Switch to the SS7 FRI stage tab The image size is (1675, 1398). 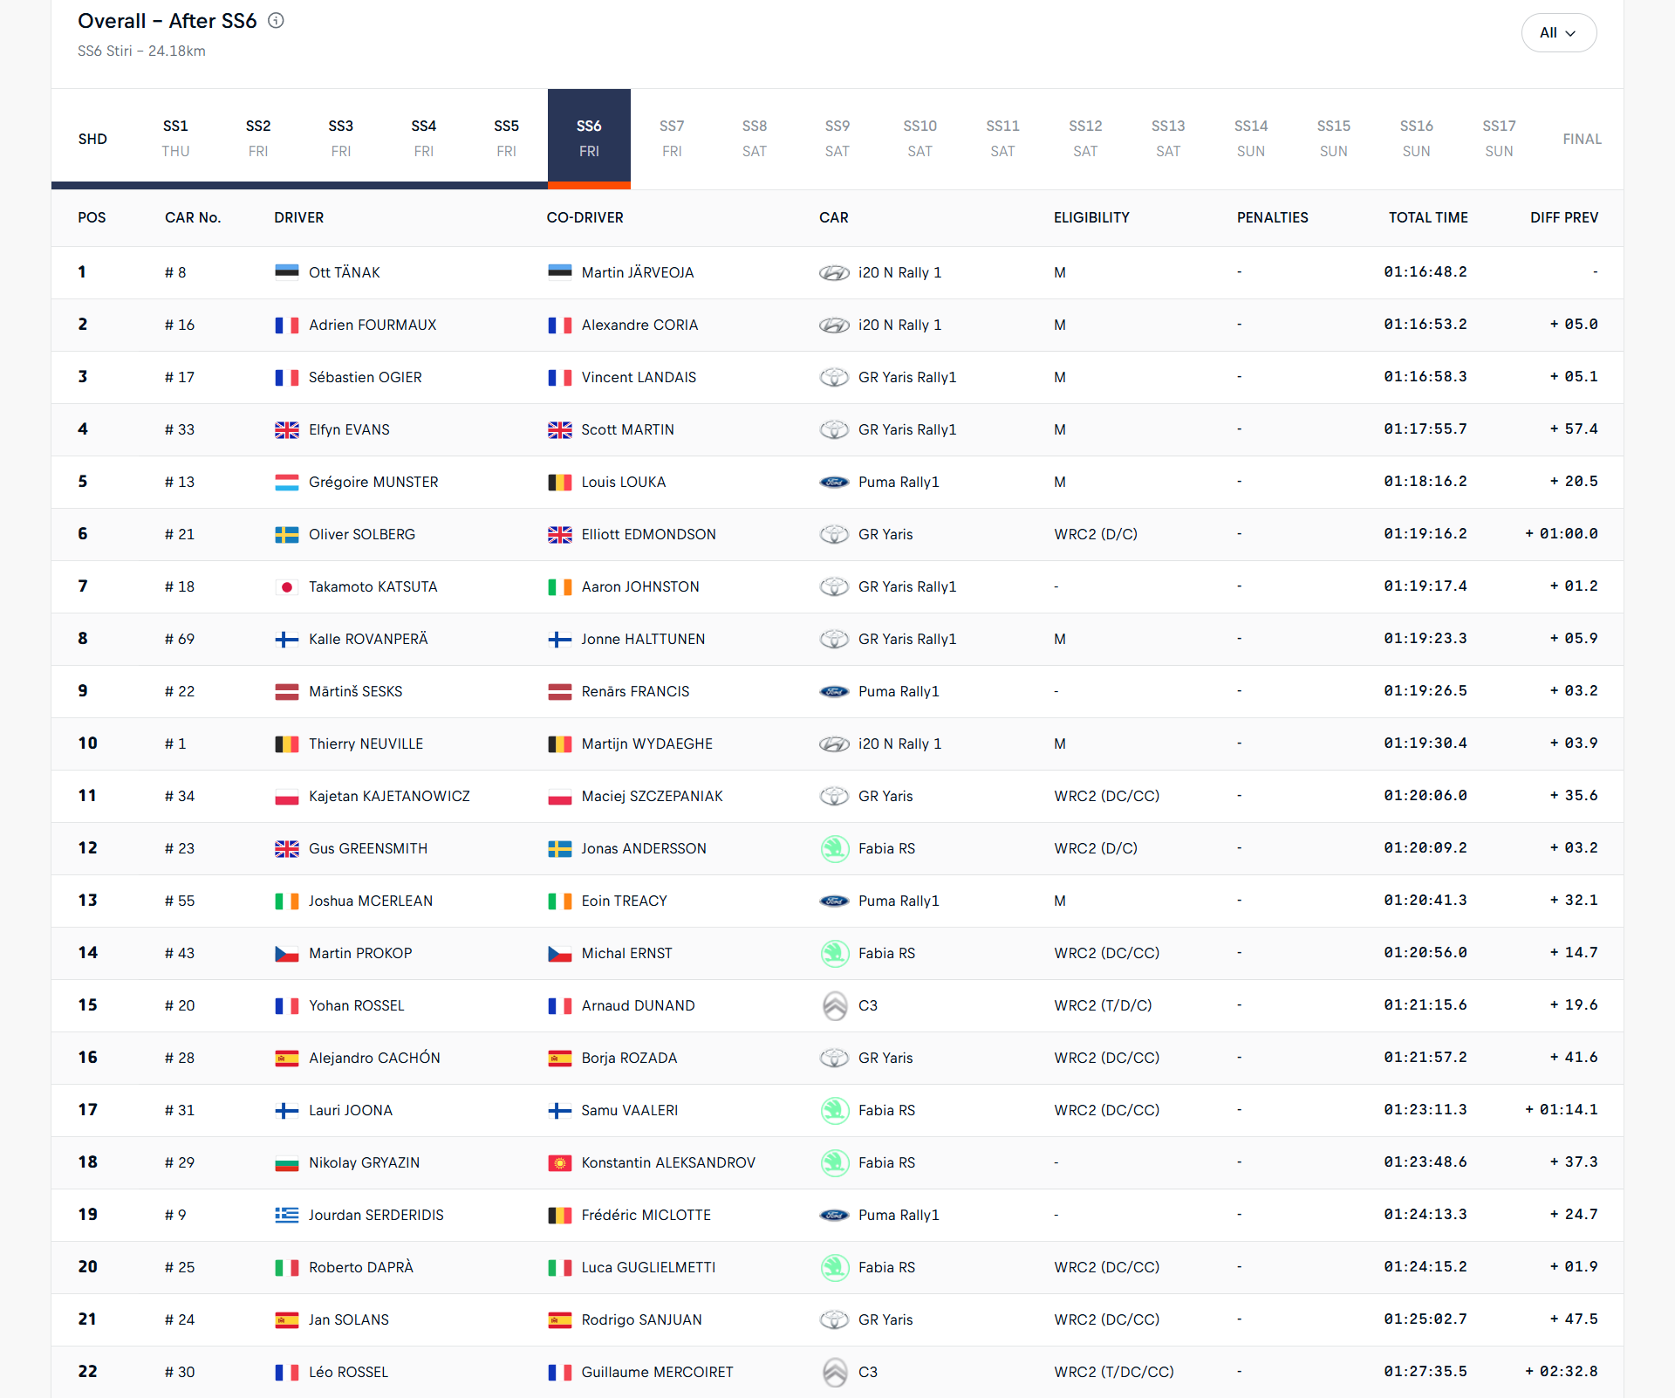671,139
